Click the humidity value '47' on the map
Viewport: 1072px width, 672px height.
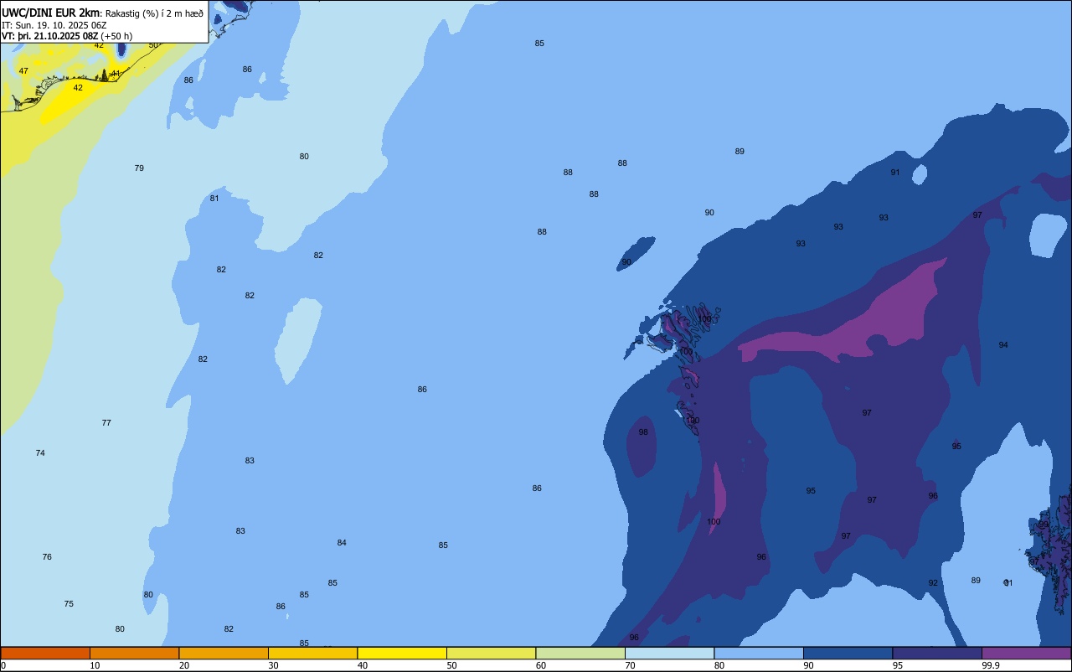click(23, 70)
